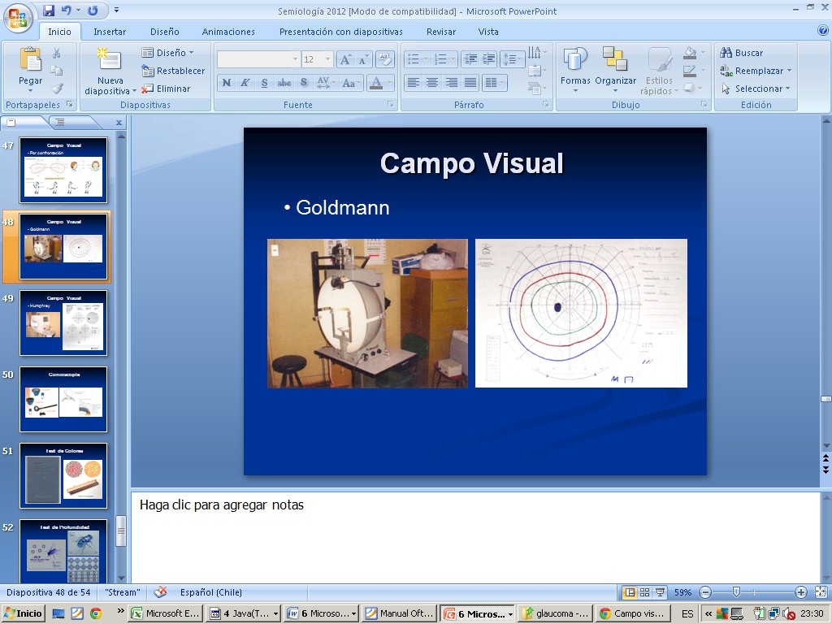The height and width of the screenshot is (624, 832).
Task: Toggle italic (K) formatting
Action: (x=245, y=83)
